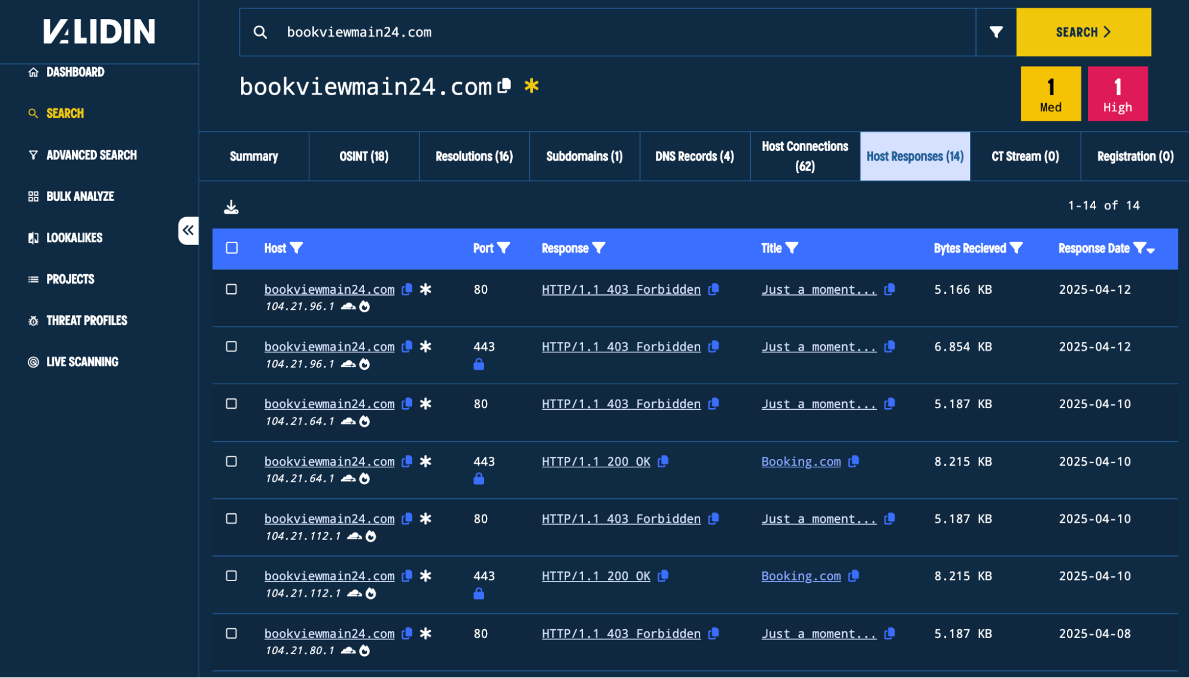Open search filter funnel next to search box
The width and height of the screenshot is (1189, 678).
point(996,32)
